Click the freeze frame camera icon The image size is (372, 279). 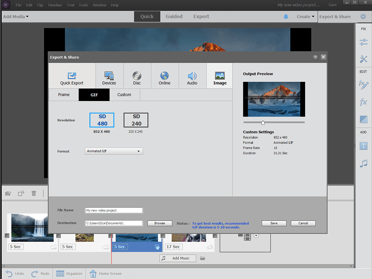tap(8, 193)
